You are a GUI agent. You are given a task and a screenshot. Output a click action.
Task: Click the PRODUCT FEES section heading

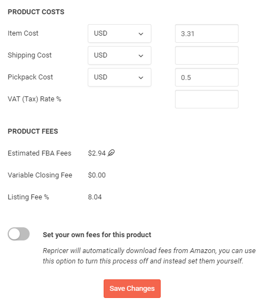tap(33, 131)
